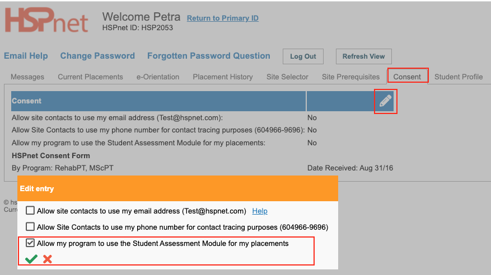Click the Log Out button
Viewport: 491px width, 275px height.
(303, 56)
